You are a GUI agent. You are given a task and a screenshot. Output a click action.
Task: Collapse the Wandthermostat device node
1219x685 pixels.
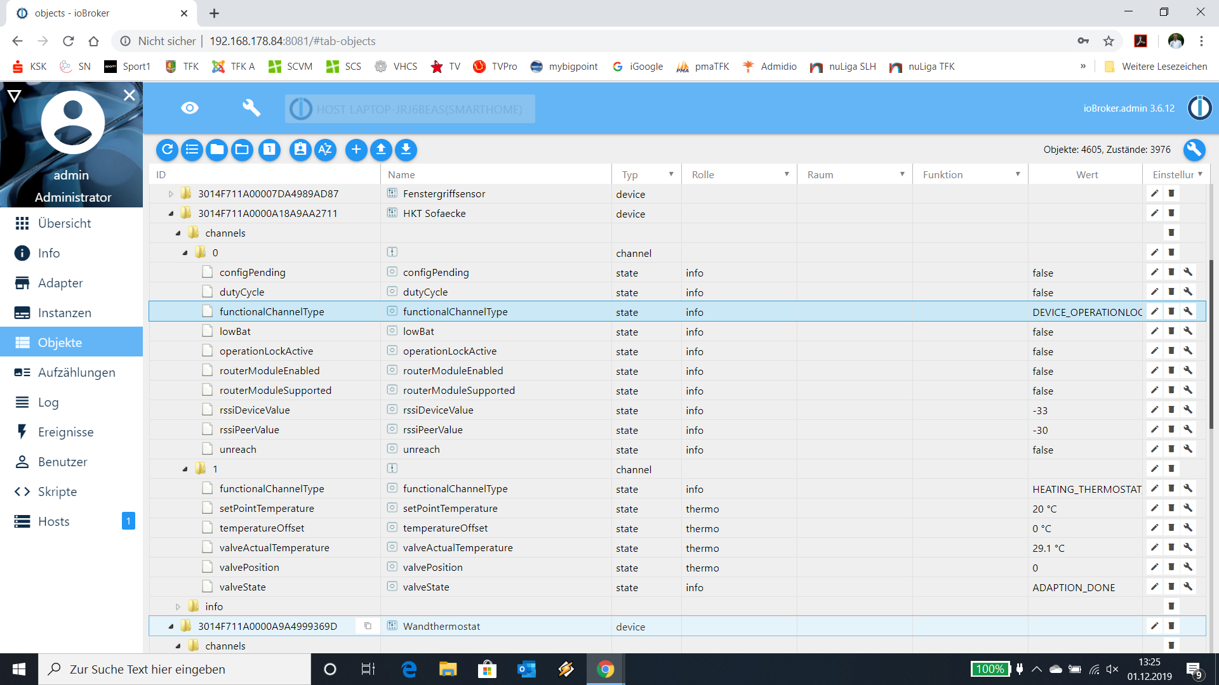171,626
